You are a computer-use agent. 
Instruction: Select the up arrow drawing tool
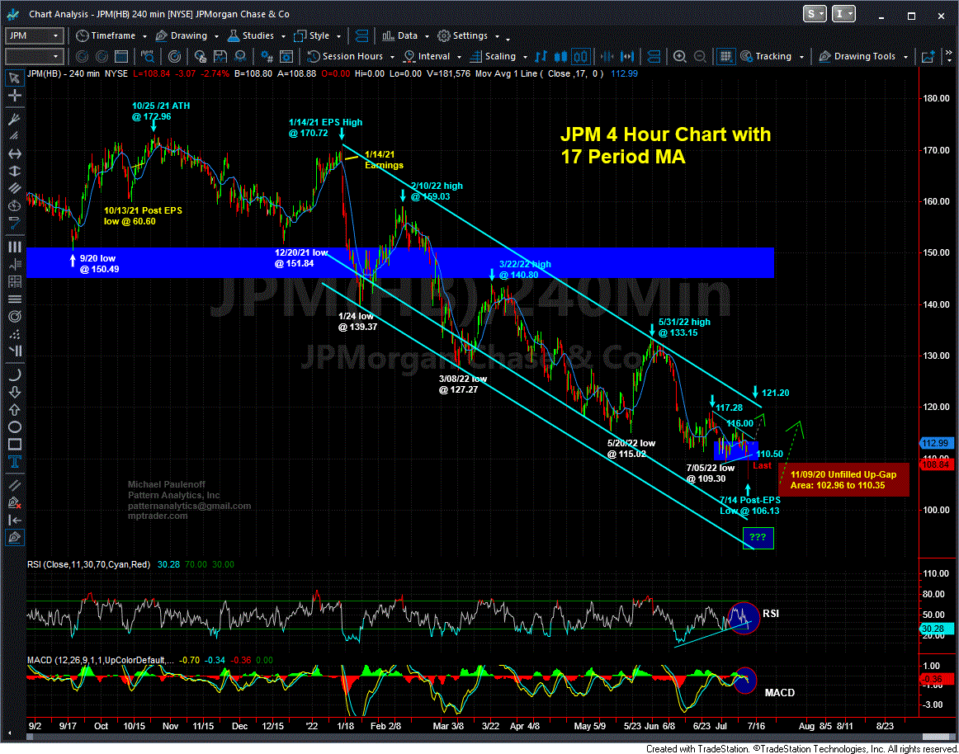click(14, 409)
